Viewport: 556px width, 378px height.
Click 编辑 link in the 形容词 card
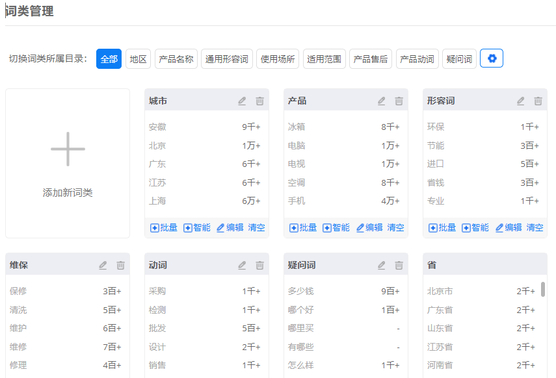click(509, 227)
